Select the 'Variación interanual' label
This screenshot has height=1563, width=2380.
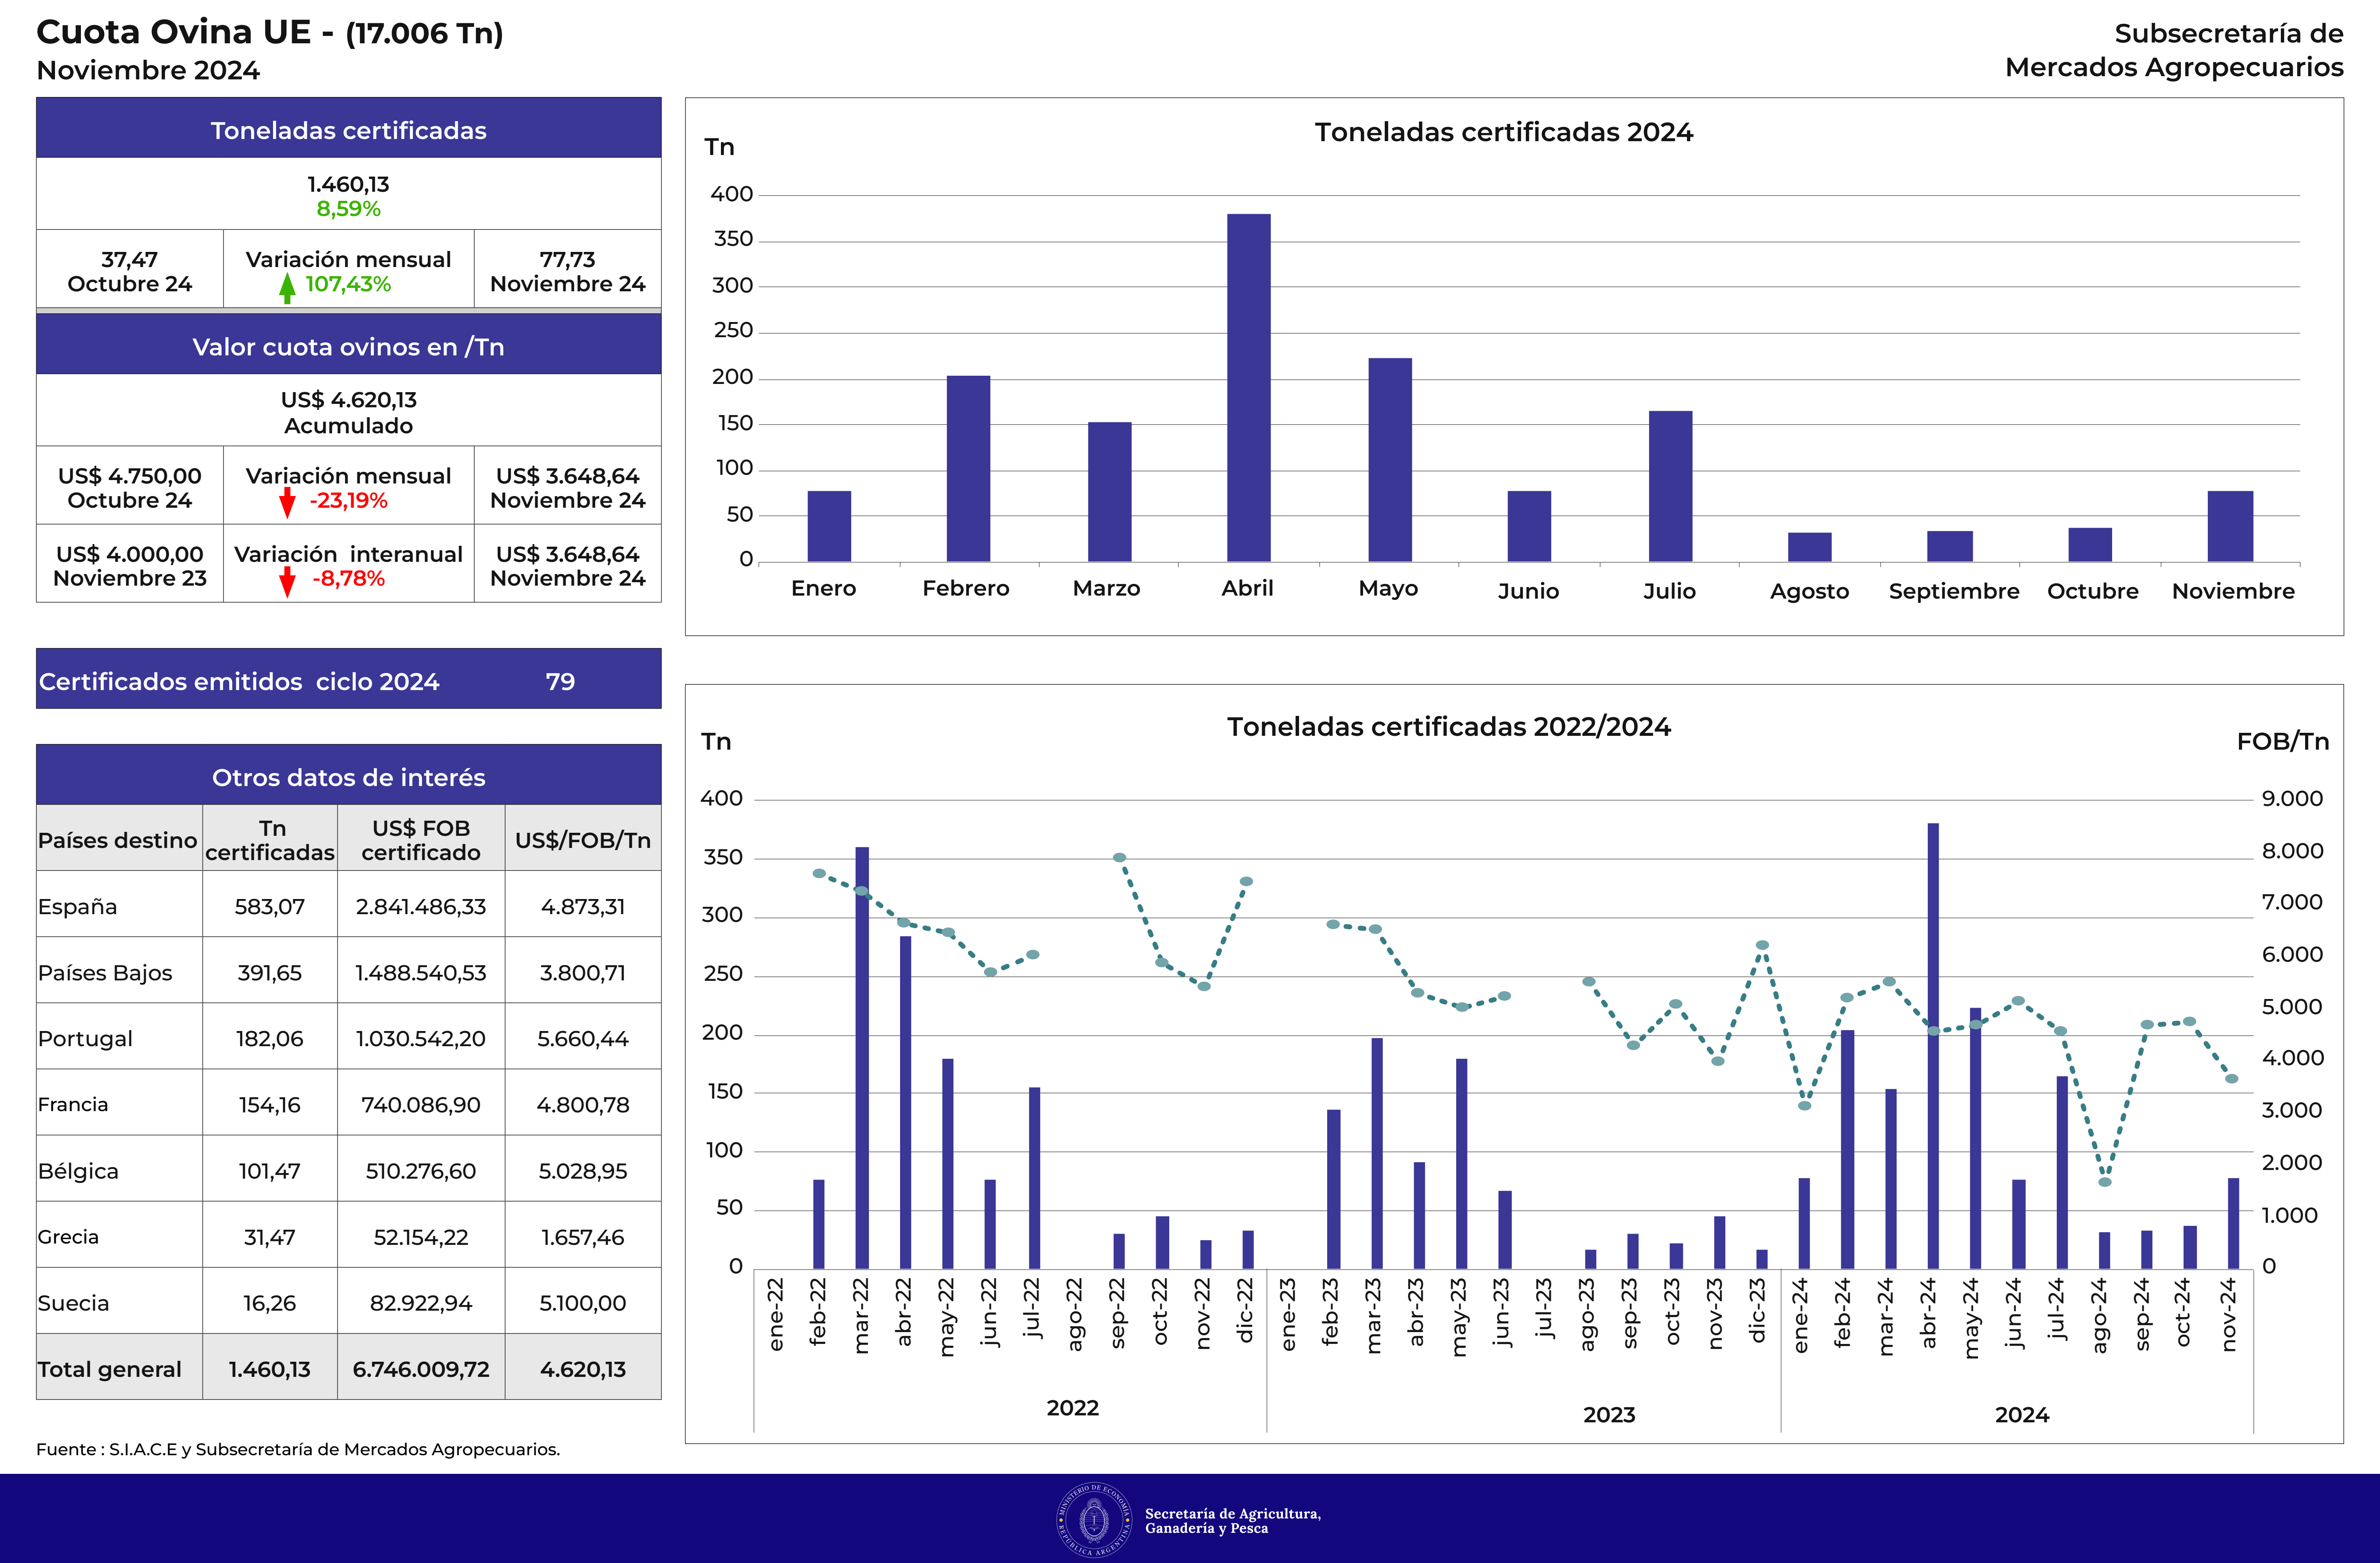348,554
